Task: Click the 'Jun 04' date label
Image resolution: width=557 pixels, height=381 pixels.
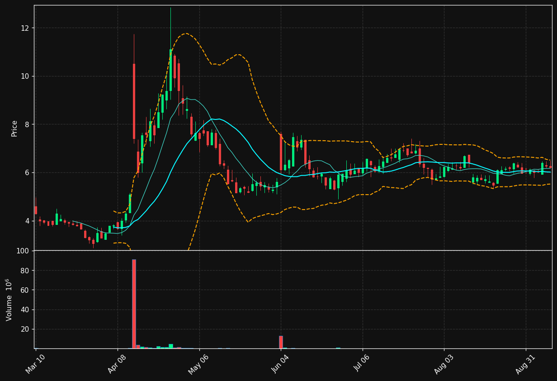Action: point(281,364)
